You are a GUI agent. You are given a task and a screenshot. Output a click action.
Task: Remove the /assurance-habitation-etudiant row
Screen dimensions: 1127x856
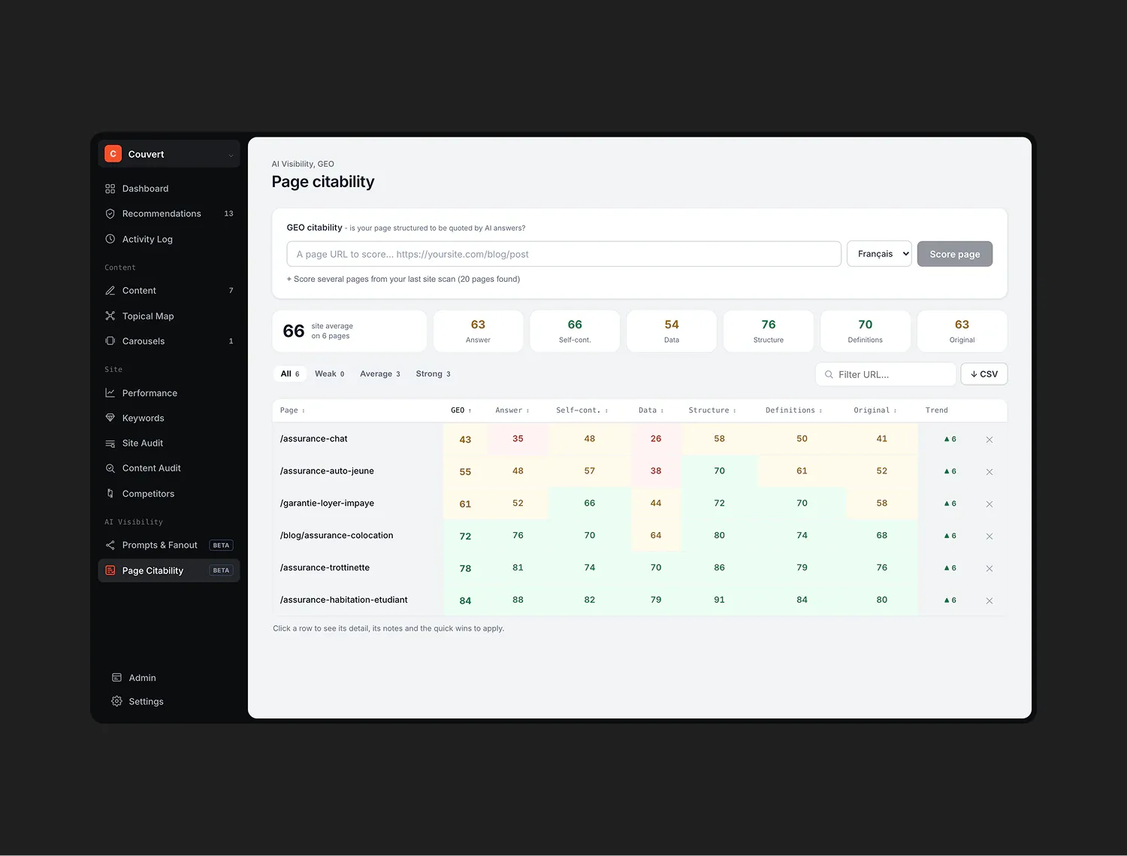coord(990,601)
